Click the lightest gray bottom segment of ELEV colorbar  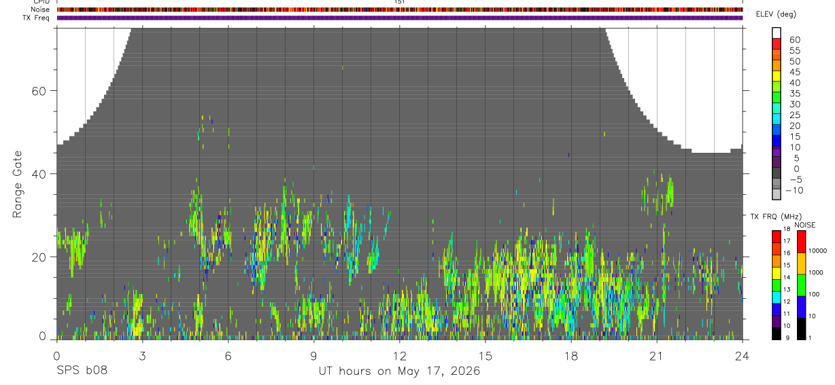777,194
